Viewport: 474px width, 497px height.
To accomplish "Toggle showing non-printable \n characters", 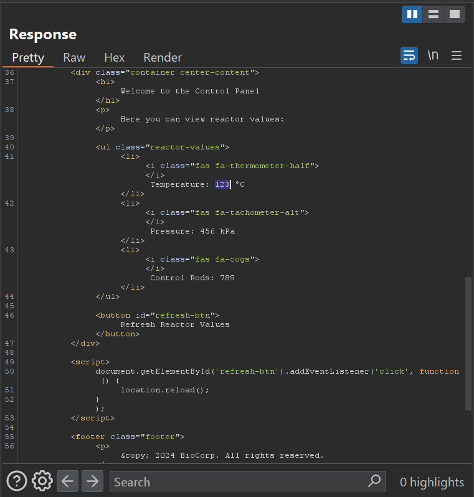I will [x=433, y=55].
